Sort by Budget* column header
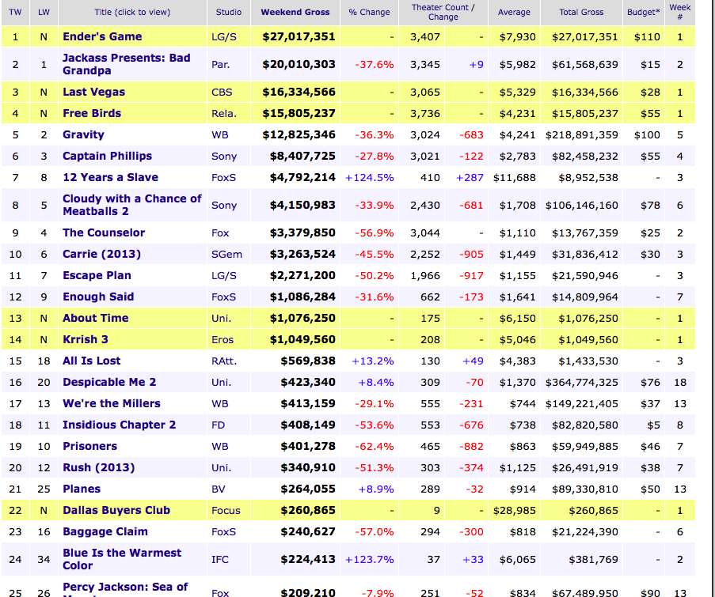This screenshot has width=715, height=597. coord(644,13)
